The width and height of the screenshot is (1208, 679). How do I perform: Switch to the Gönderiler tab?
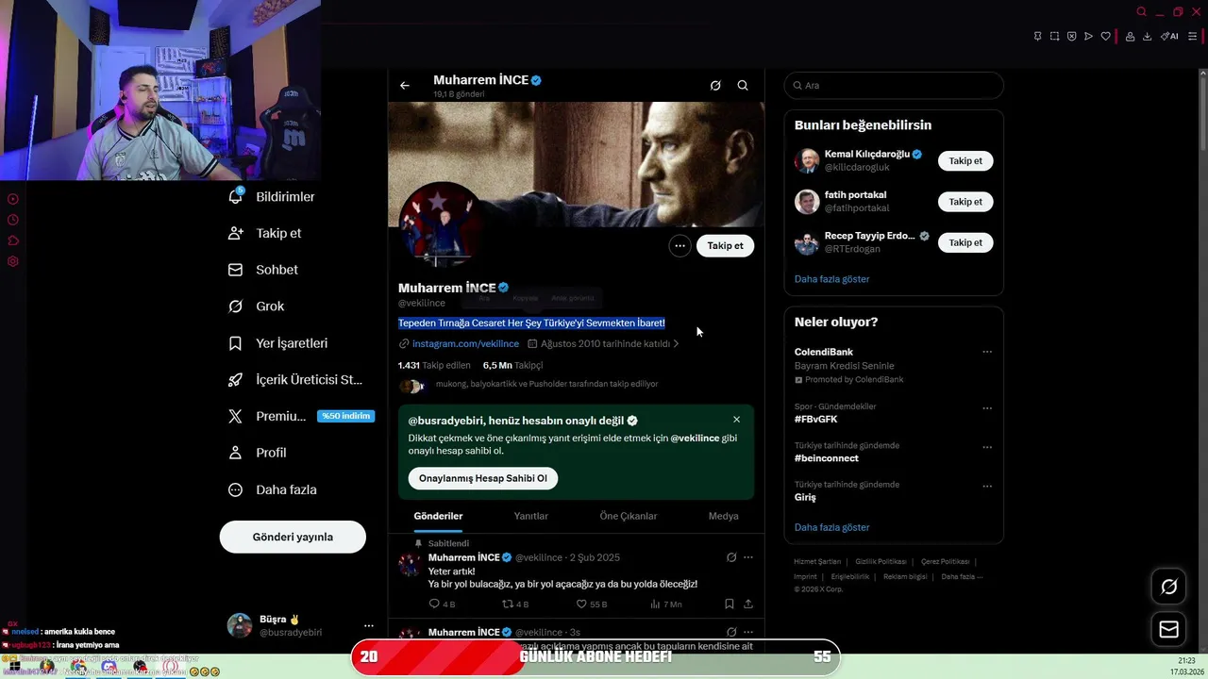(438, 516)
